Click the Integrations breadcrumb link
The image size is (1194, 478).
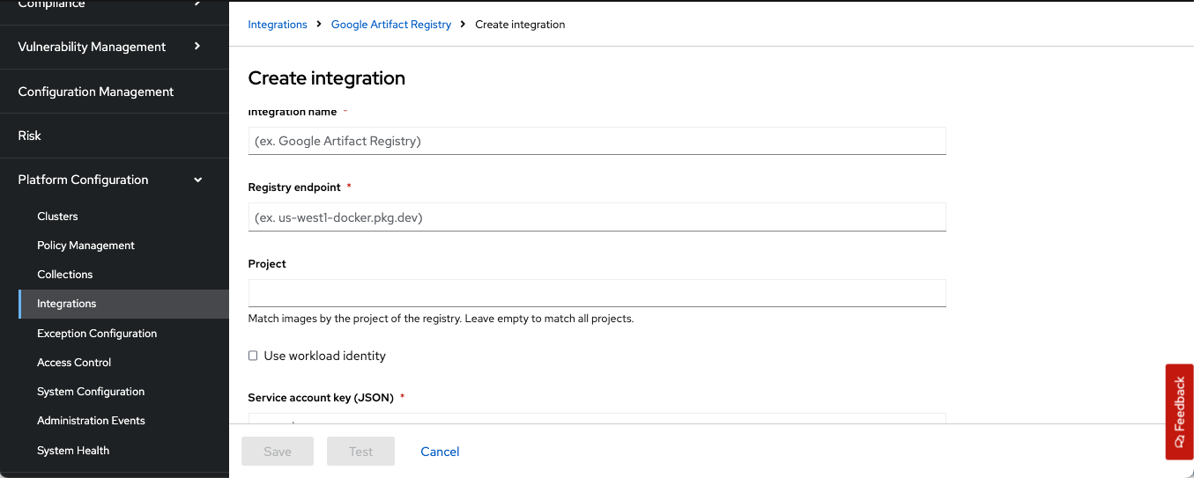pos(278,25)
